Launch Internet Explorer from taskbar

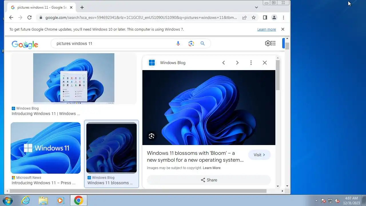tap(26, 200)
